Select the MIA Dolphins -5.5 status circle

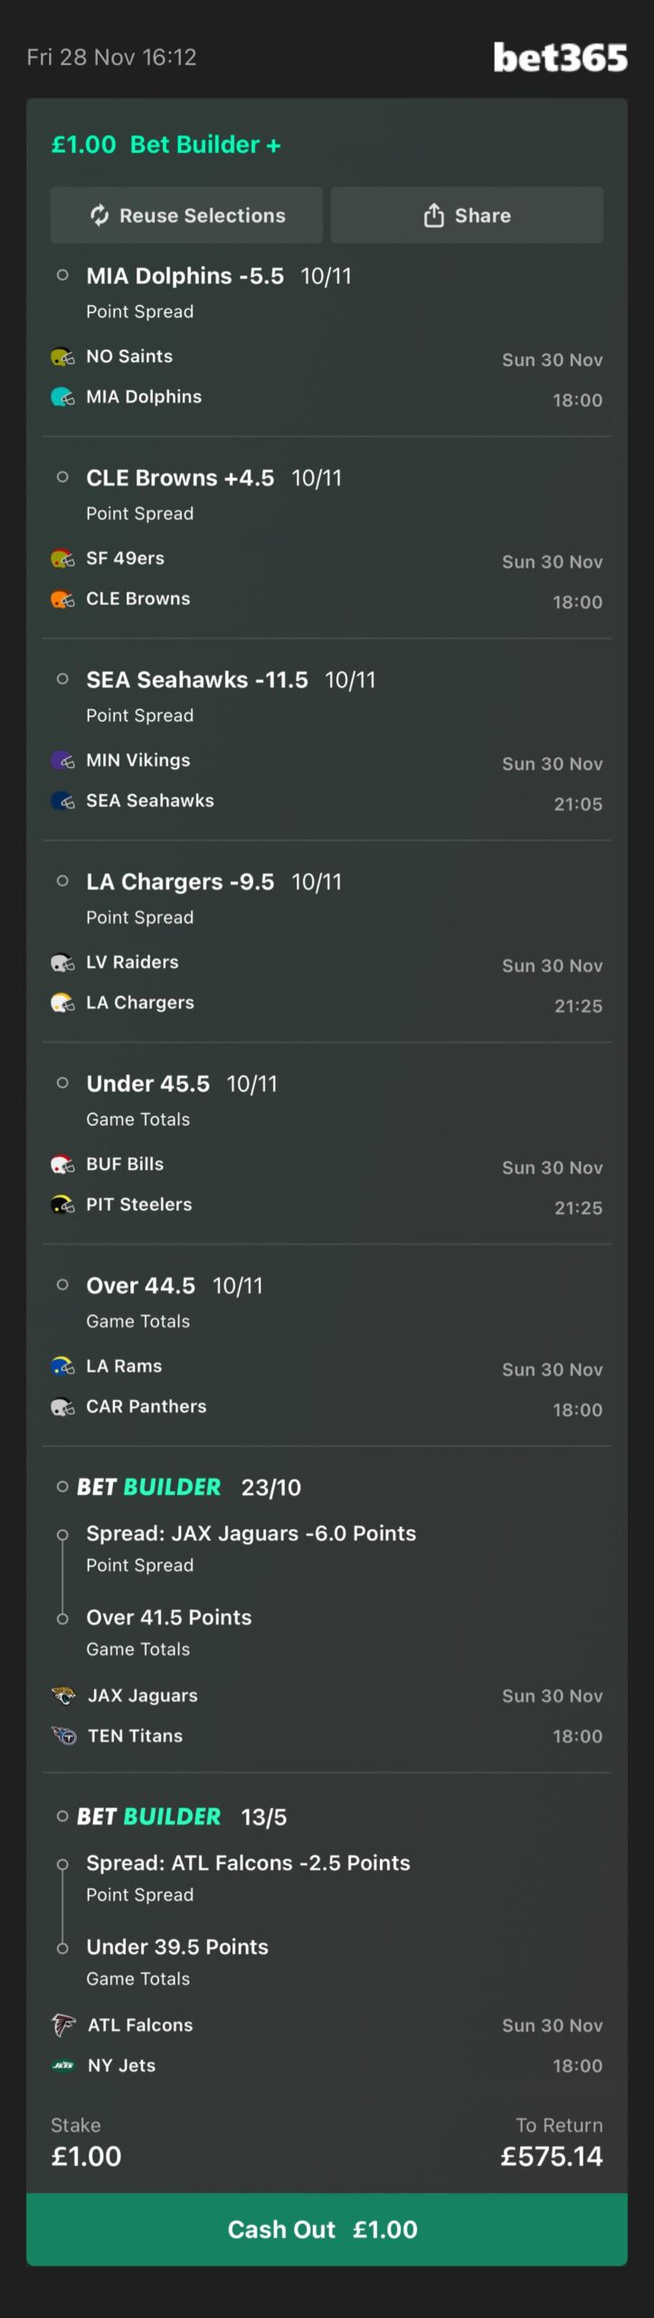click(x=62, y=275)
